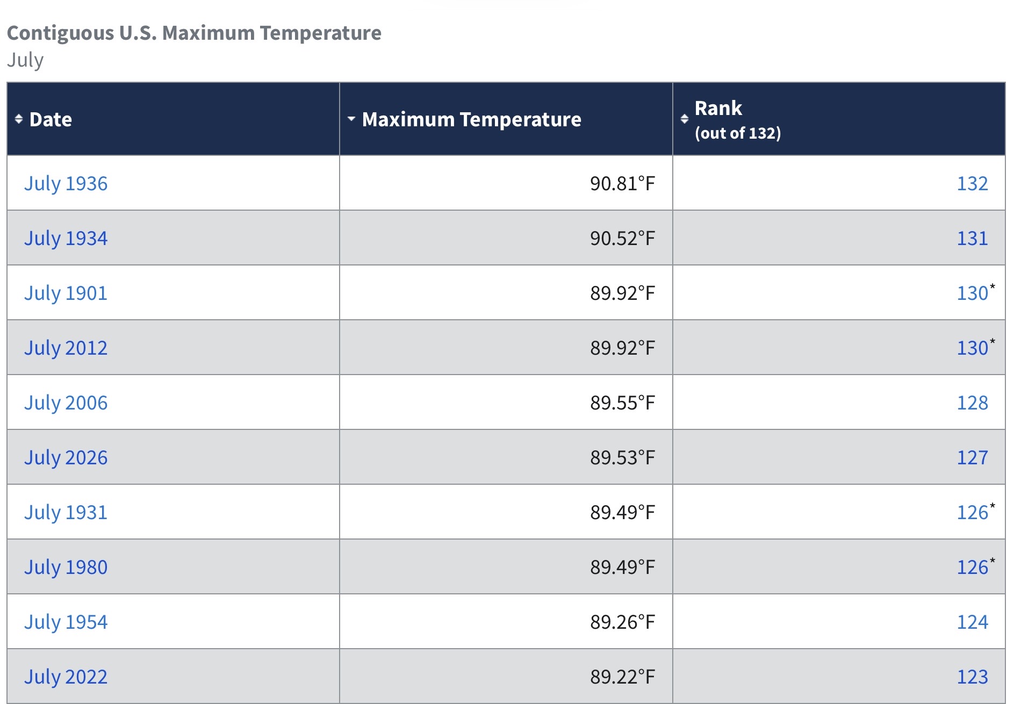
Task: Click rank 123 link
Action: point(972,677)
